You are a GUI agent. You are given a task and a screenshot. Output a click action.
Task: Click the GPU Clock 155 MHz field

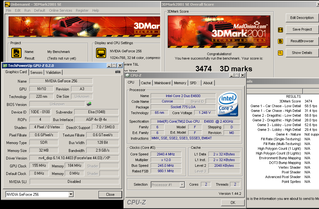point(39,165)
